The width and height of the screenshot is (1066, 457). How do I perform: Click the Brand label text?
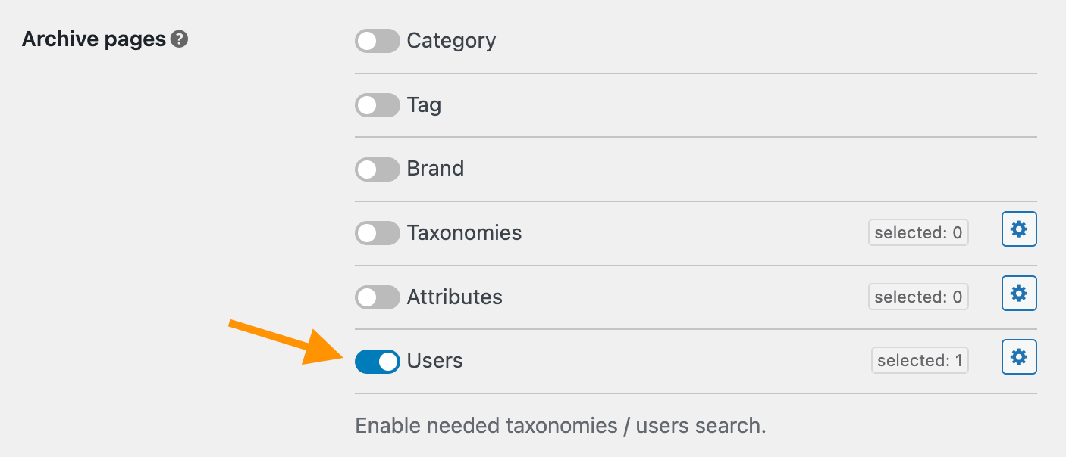pos(435,169)
